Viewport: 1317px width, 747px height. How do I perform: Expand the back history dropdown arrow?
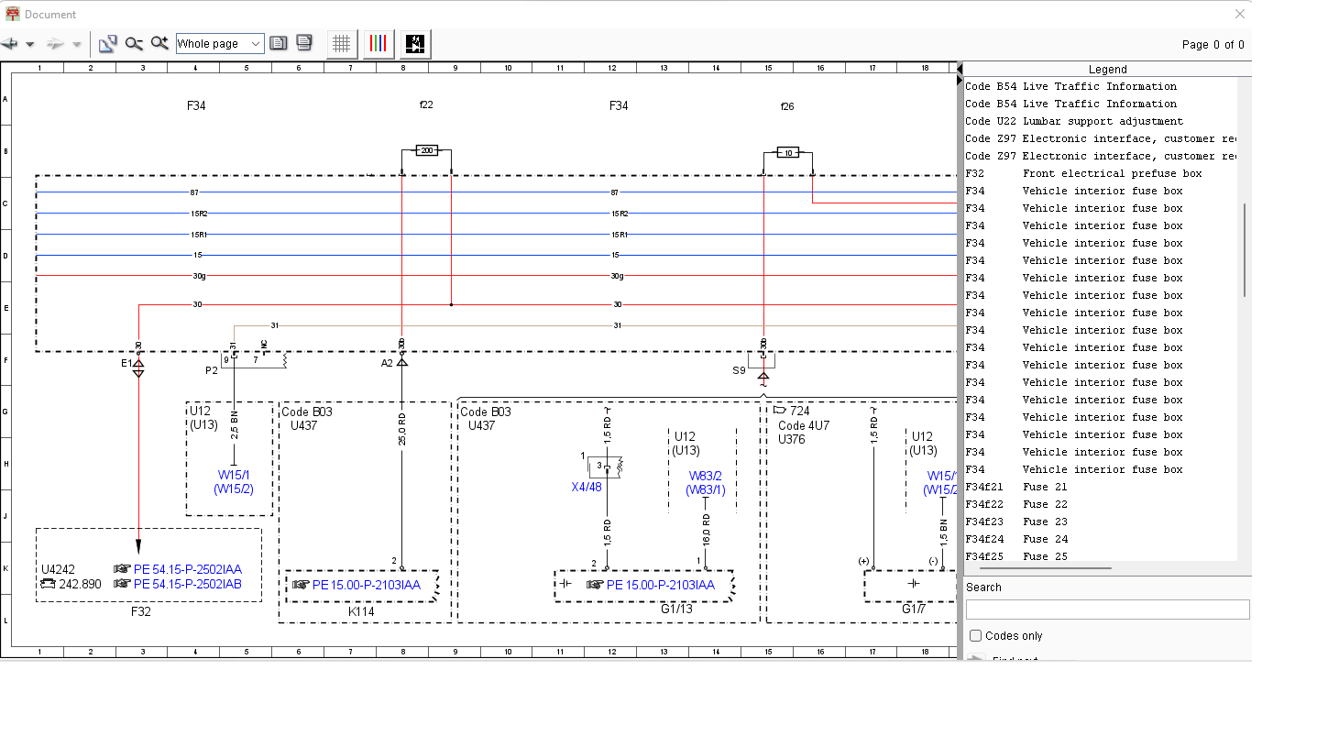[x=30, y=44]
